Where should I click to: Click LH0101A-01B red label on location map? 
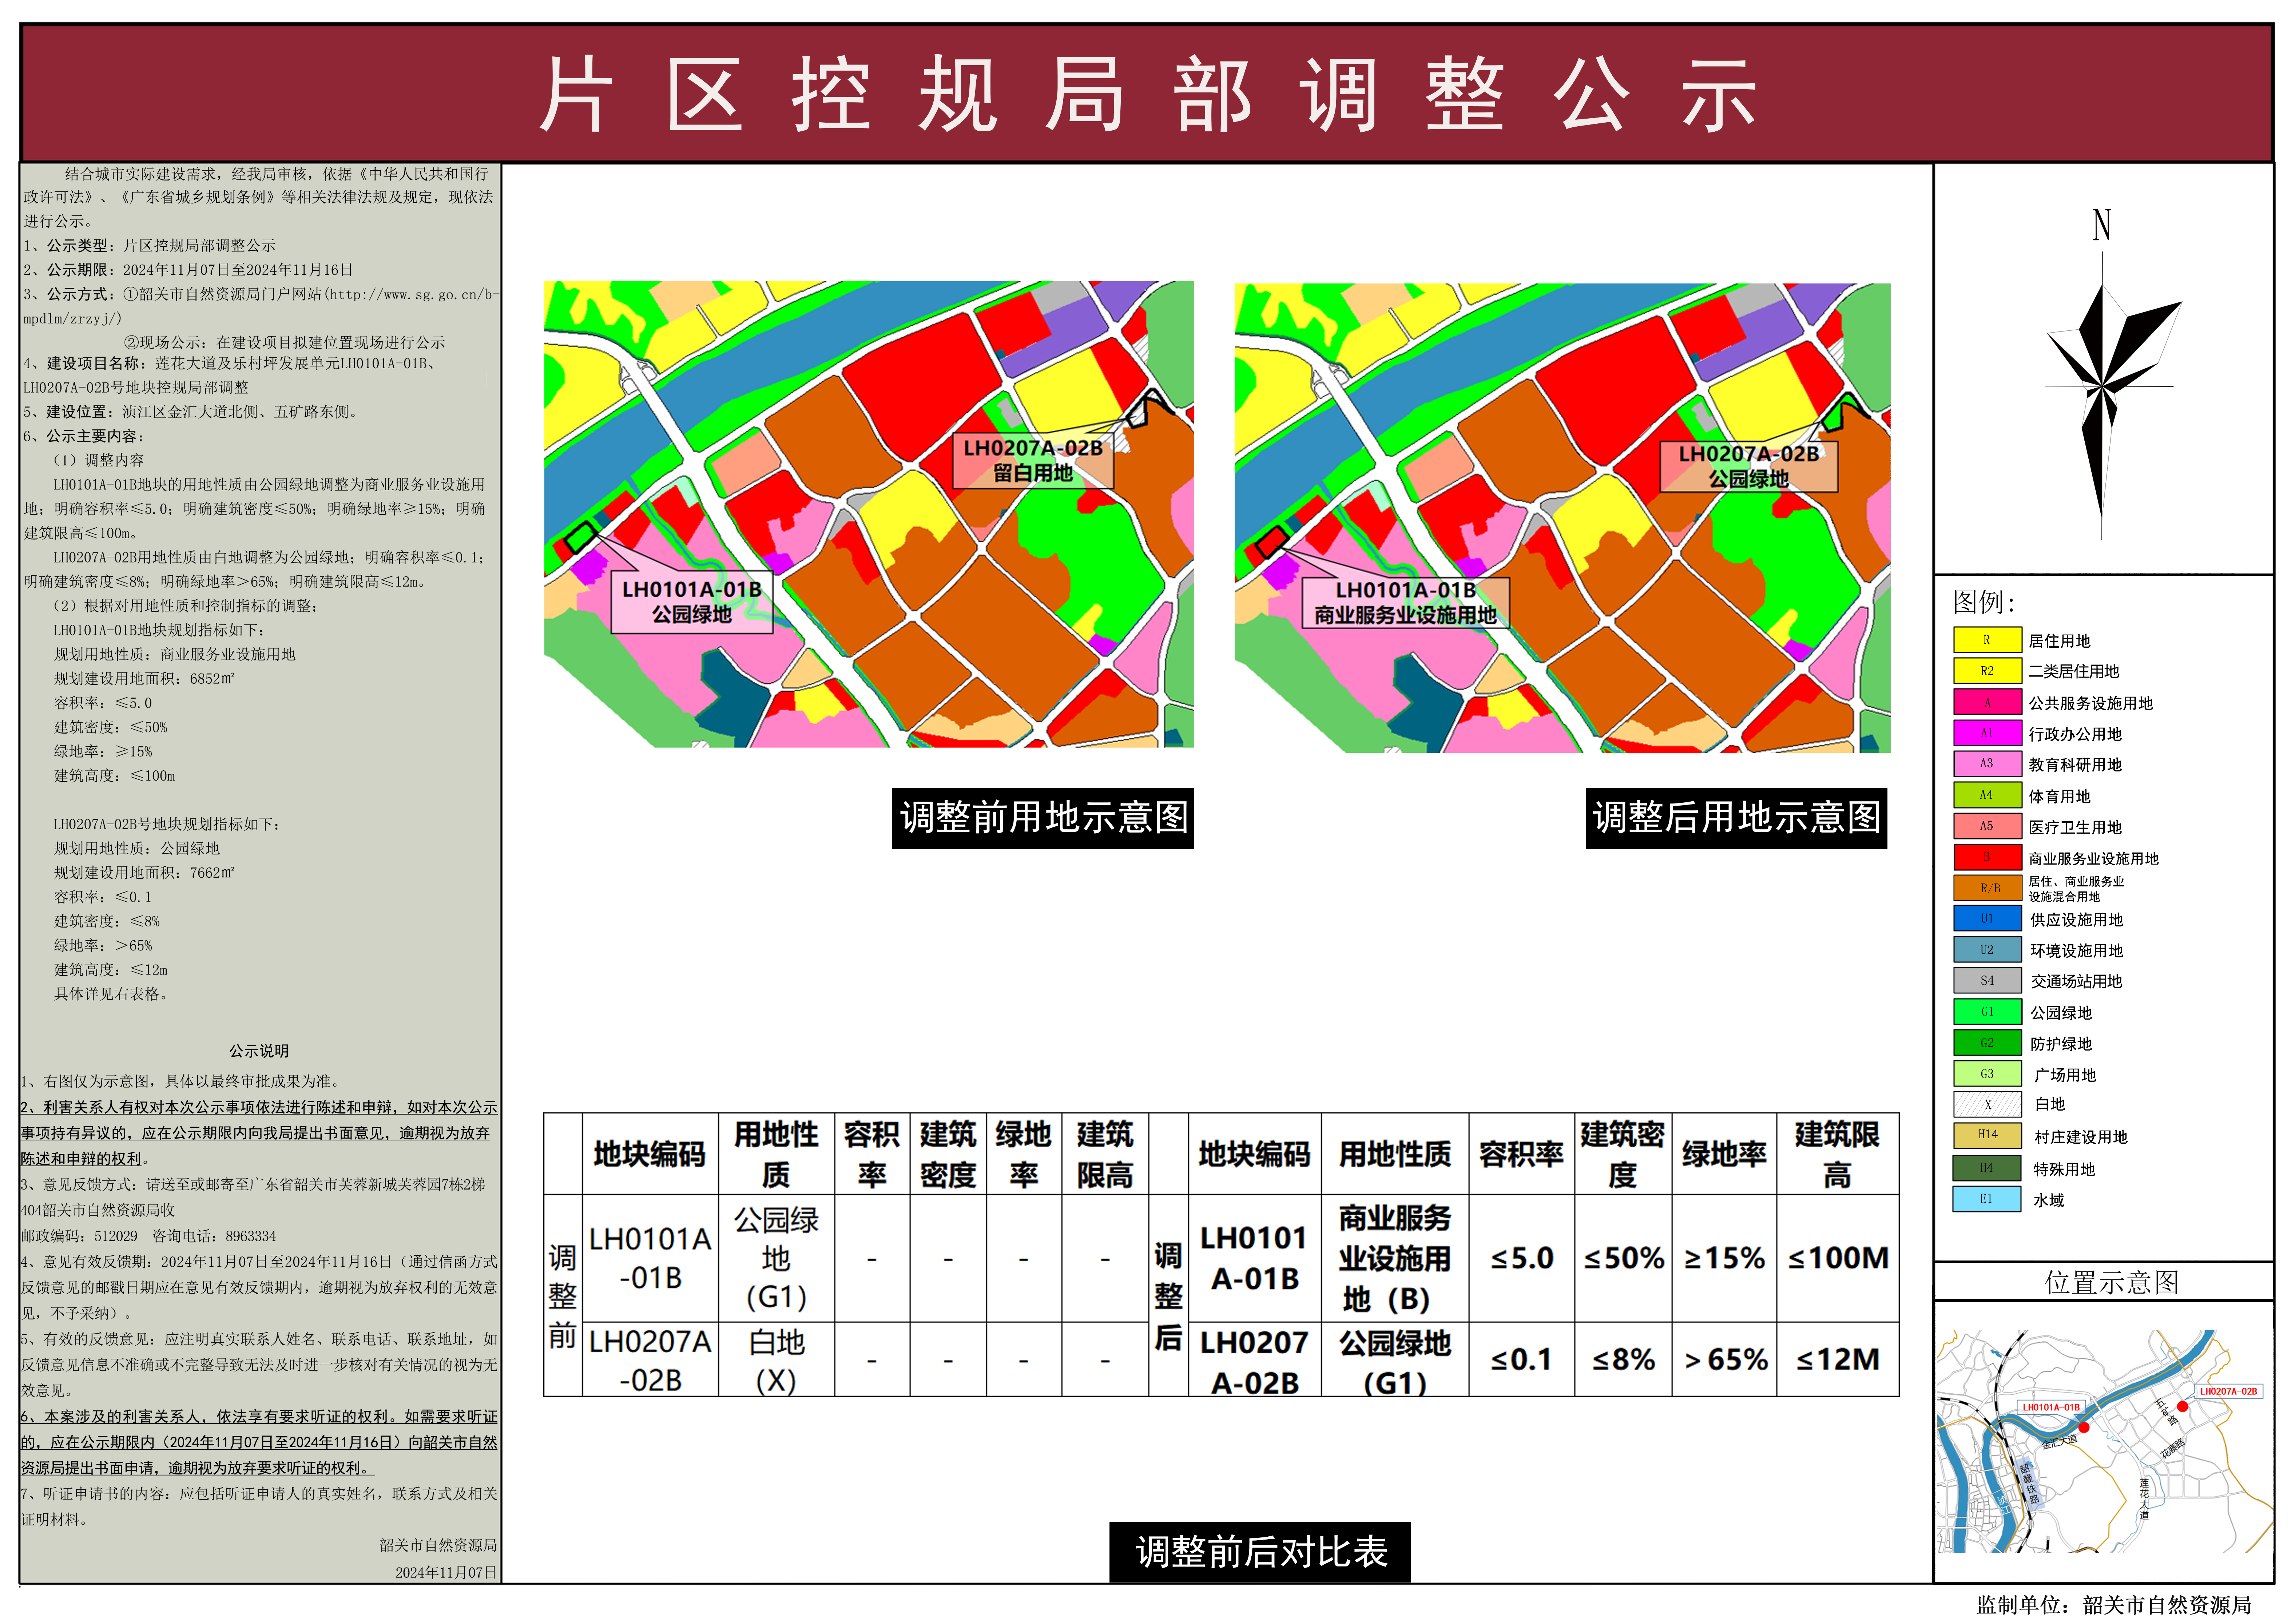pos(2051,1407)
